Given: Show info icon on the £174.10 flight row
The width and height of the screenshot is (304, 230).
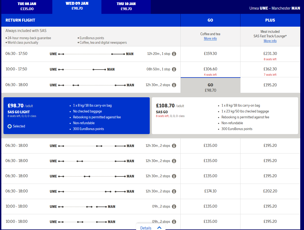Looking at the screenshot, I should coord(174,191).
